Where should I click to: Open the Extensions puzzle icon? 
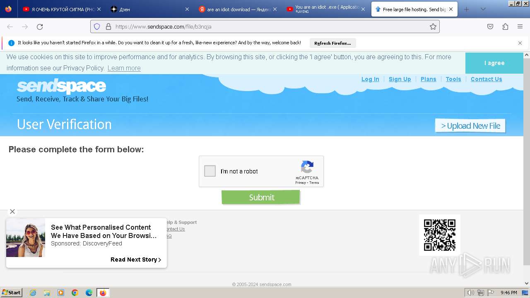point(505,26)
